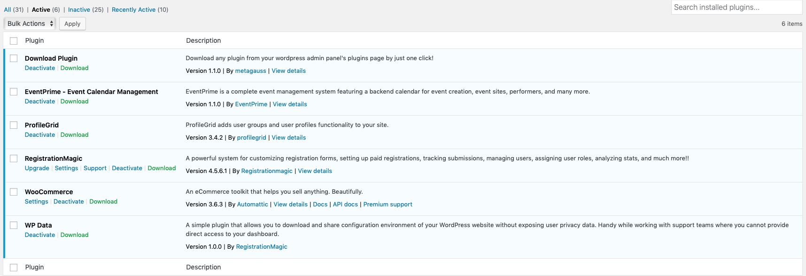Tick the Download Plugin checkbox
This screenshot has height=276, width=806.
[14, 58]
